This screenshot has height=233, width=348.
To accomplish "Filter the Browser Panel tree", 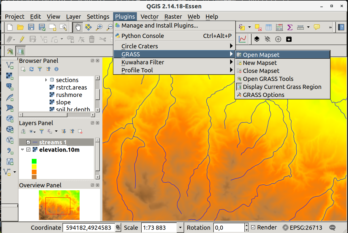I will pos(40,69).
